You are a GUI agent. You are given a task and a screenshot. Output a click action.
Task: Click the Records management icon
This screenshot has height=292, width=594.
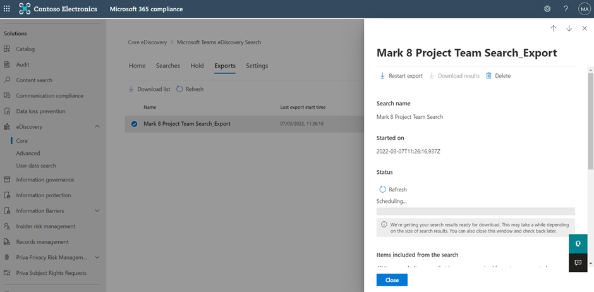coord(7,241)
